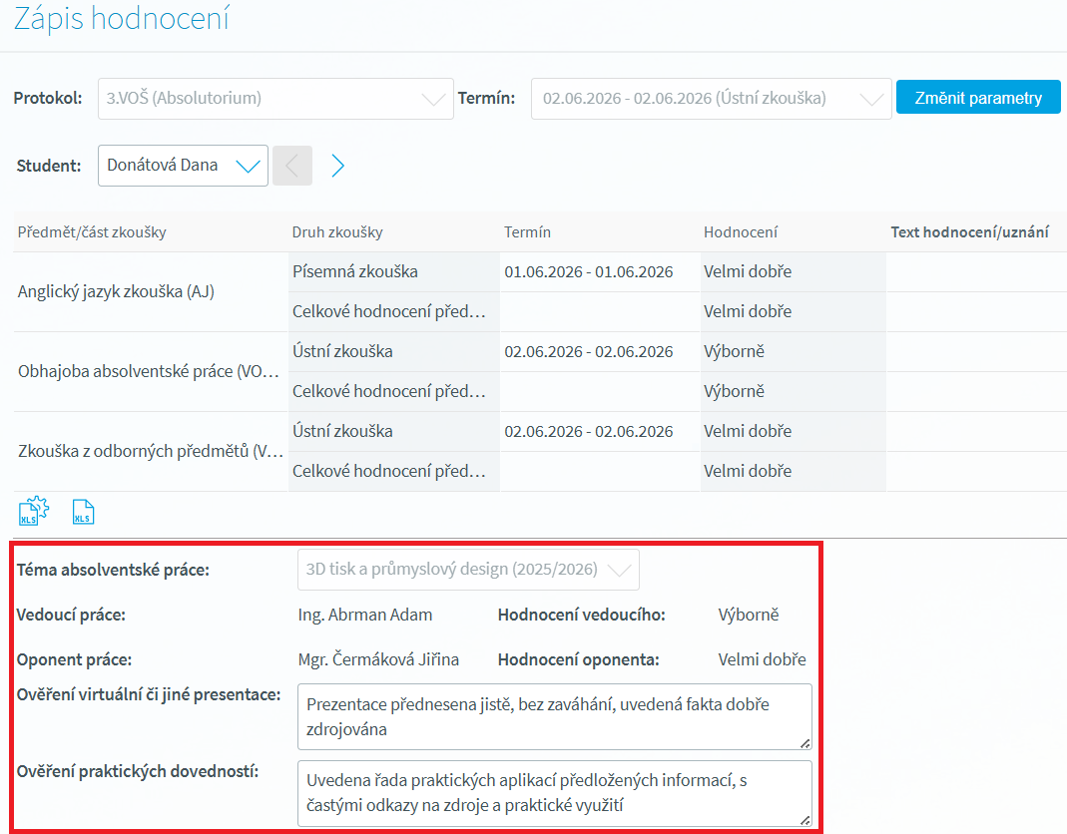This screenshot has width=1067, height=834.
Task: Click the Písemná zkouška exam type cell
Action: (x=355, y=271)
